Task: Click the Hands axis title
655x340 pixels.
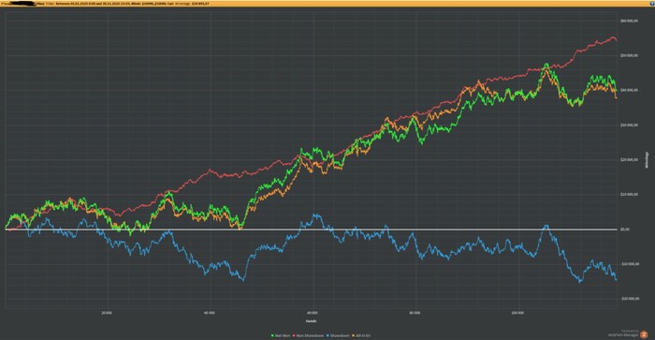Action: click(x=311, y=321)
